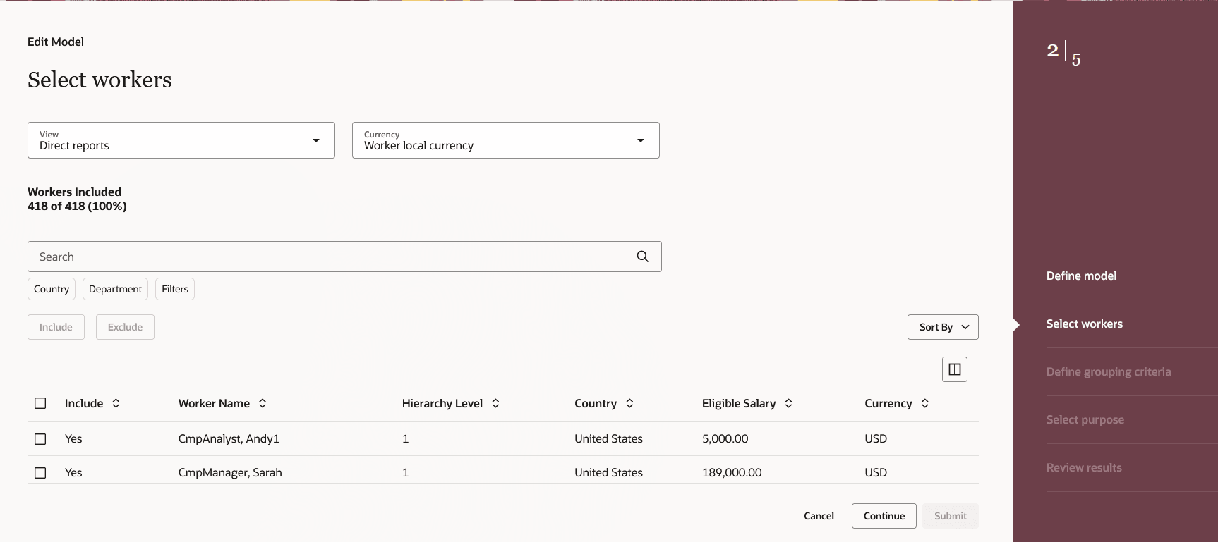Screen dimensions: 1218x542
Task: Open the View dropdown showing Direct reports
Action: [x=181, y=140]
